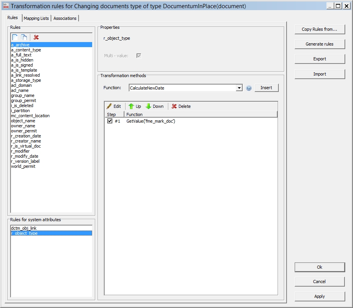
Task: Toggle the Multi-value checkbox
Action: pyautogui.click(x=138, y=56)
